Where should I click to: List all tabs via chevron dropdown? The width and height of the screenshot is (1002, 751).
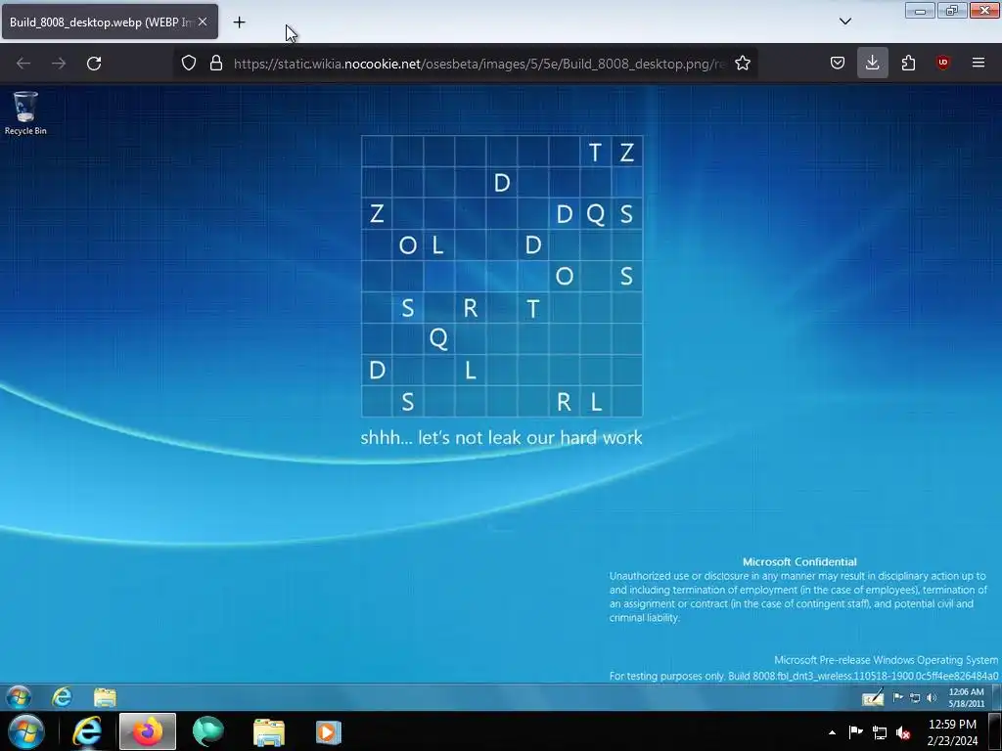844,22
